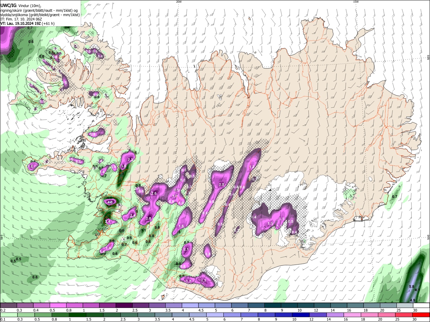This screenshot has height=322, width=430.
Task: Pick the white 30 swatch, upper legend row
Action: (421, 306)
